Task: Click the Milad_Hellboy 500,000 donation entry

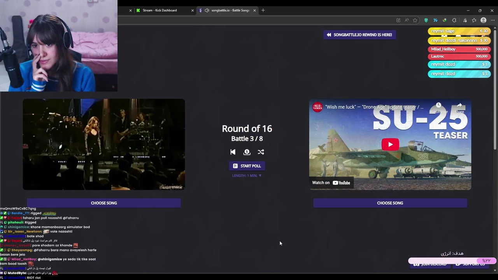Action: [459, 49]
